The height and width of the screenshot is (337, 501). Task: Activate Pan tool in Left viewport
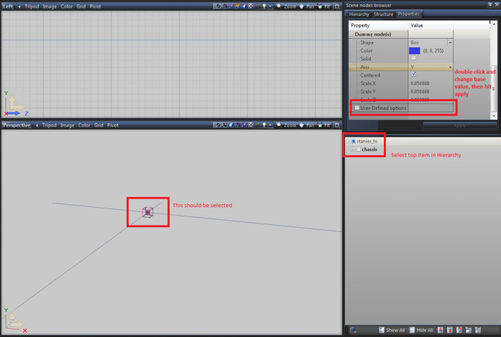click(307, 7)
